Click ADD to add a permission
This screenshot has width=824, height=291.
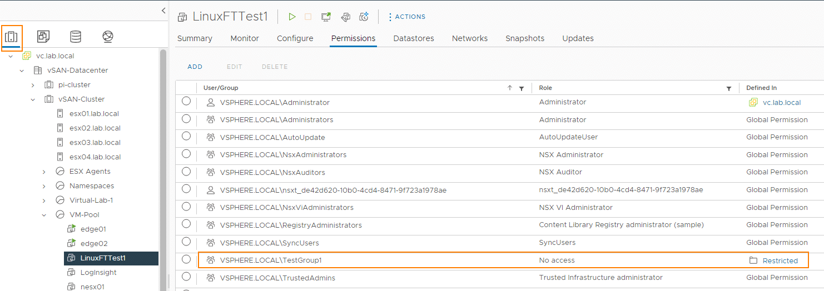(x=195, y=67)
